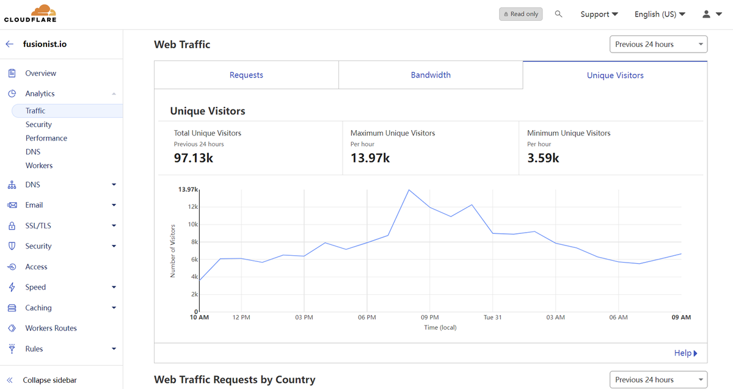
Task: Click the Help link below chart
Action: tap(685, 353)
